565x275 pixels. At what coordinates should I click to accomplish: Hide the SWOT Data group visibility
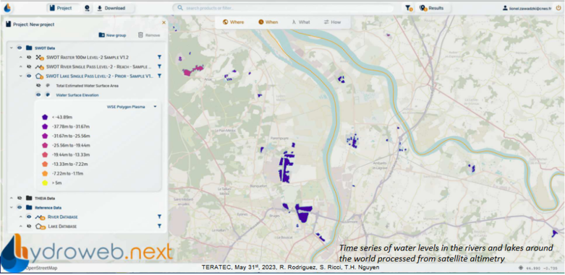click(x=19, y=48)
